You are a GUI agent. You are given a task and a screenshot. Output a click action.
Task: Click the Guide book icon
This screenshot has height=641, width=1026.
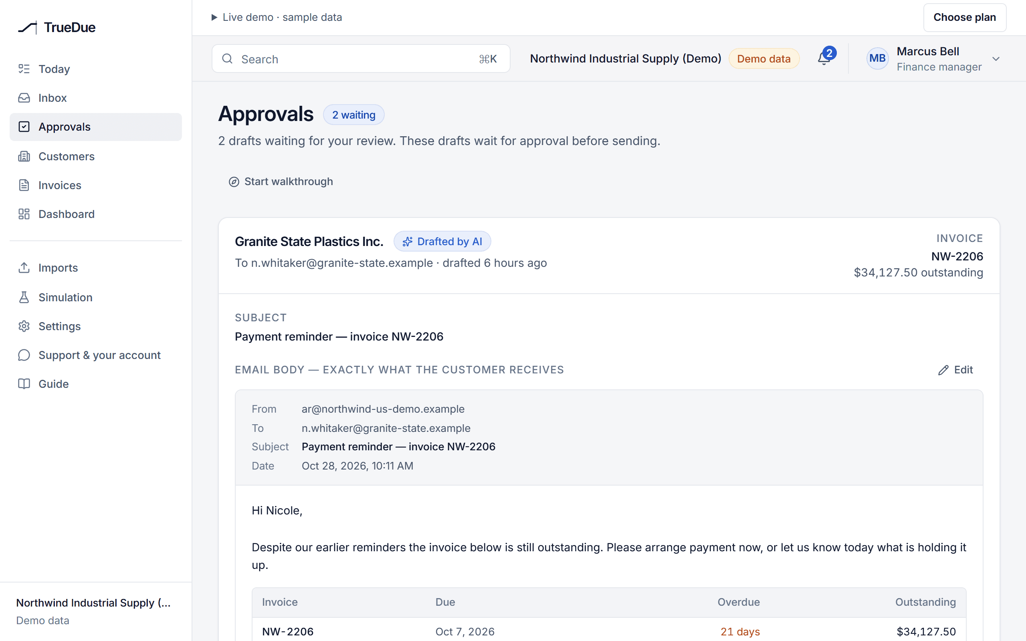coord(24,384)
